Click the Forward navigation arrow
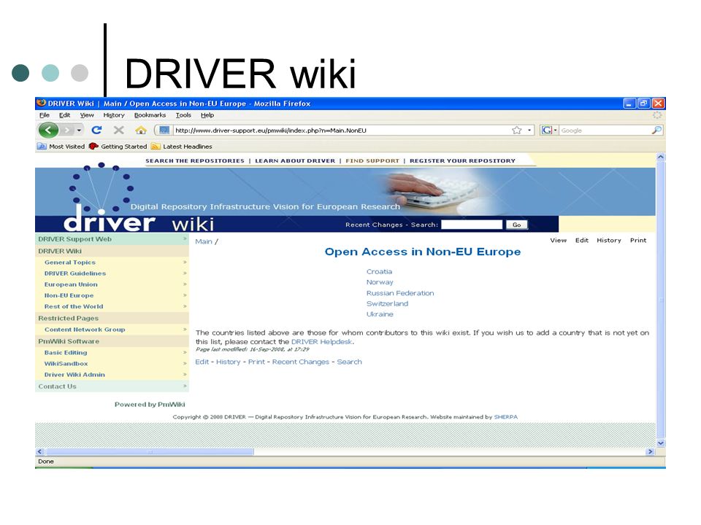 pyautogui.click(x=67, y=130)
